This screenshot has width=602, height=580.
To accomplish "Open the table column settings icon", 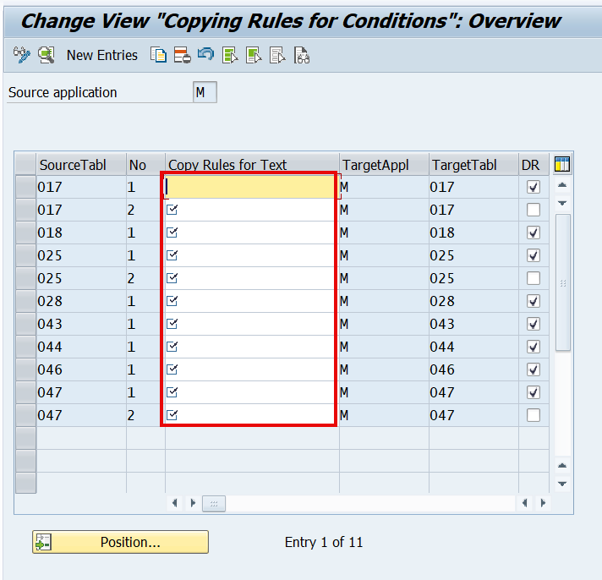I will click(562, 164).
